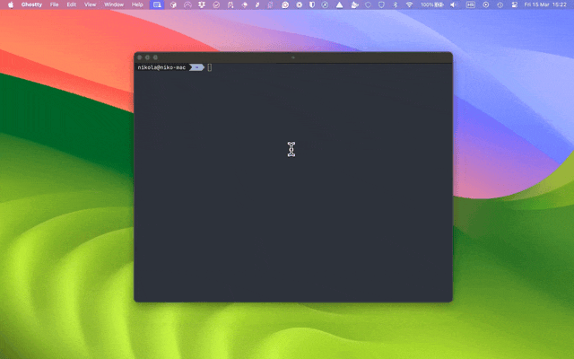Click the shield-shaped menu bar icon

312,4
